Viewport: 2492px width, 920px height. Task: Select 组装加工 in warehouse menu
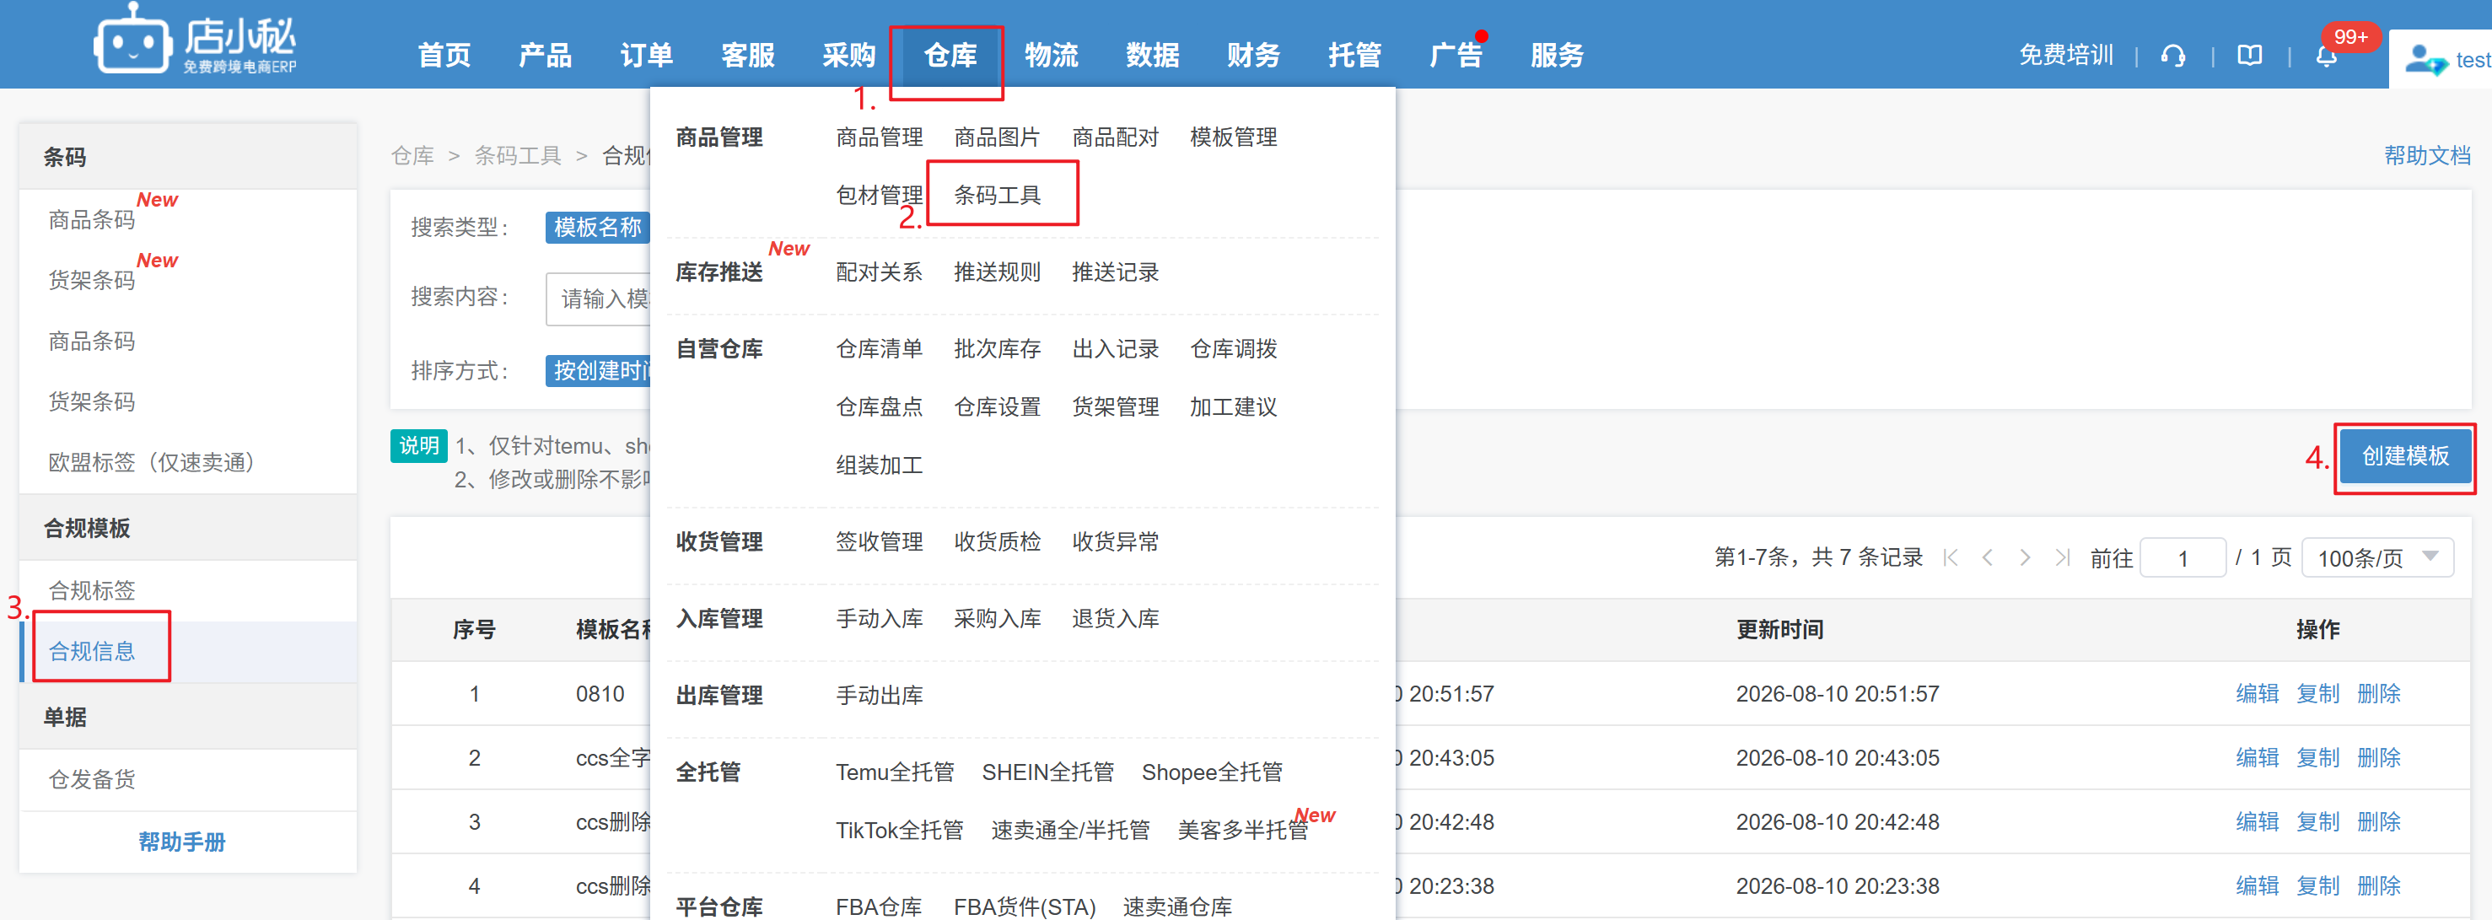[x=880, y=465]
